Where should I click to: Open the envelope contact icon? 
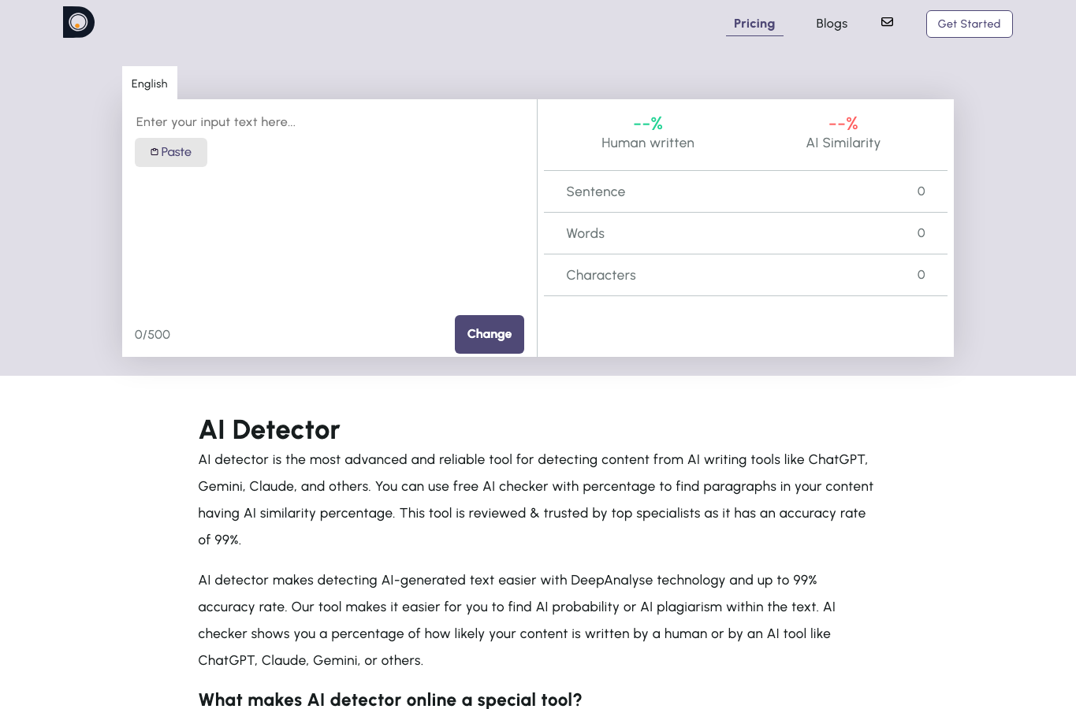(887, 22)
